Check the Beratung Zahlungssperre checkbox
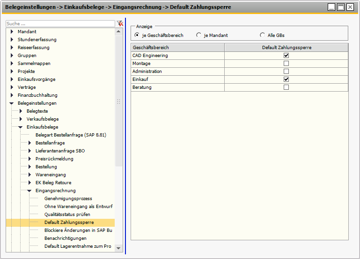This screenshot has width=360, height=259. click(287, 87)
